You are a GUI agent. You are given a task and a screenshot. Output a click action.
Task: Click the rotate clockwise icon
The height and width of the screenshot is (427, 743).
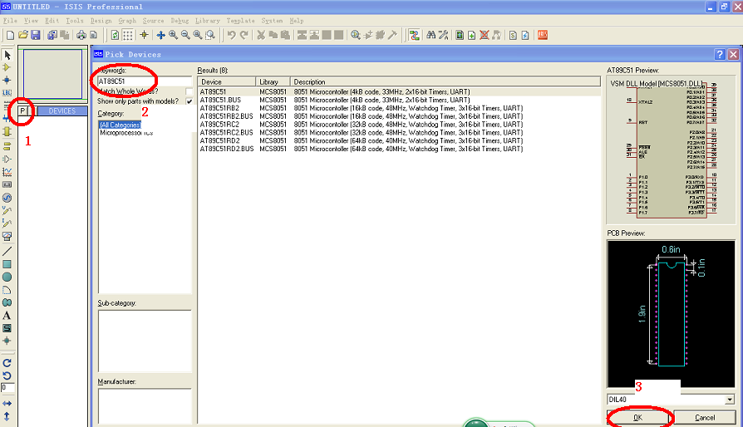coord(7,363)
